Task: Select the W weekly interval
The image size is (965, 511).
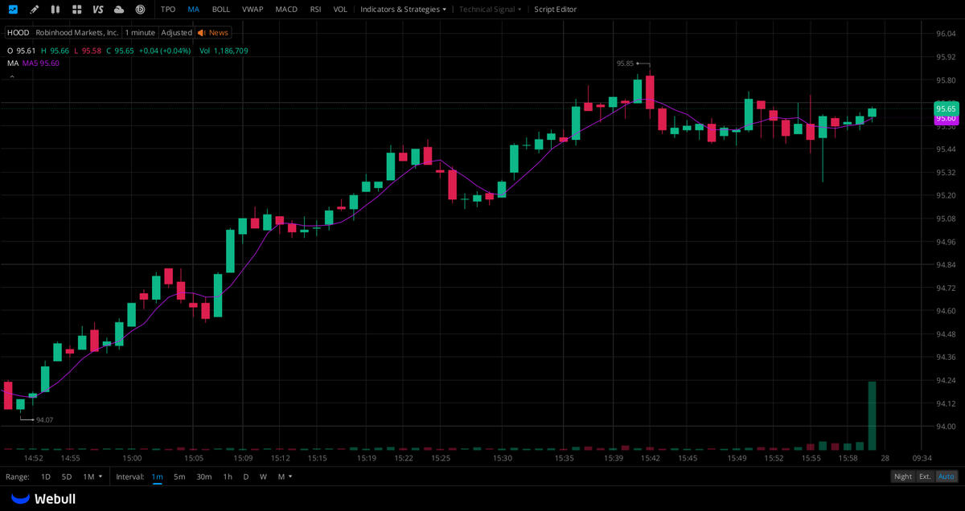Action: point(263,476)
